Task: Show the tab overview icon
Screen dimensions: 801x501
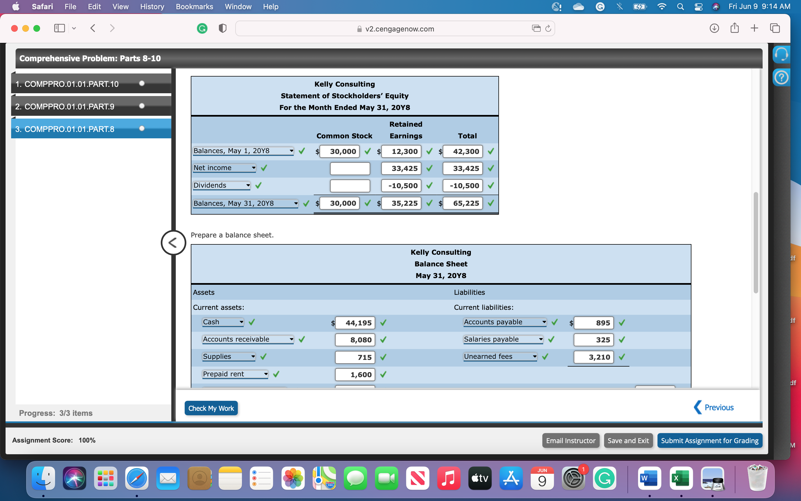Action: pyautogui.click(x=775, y=28)
